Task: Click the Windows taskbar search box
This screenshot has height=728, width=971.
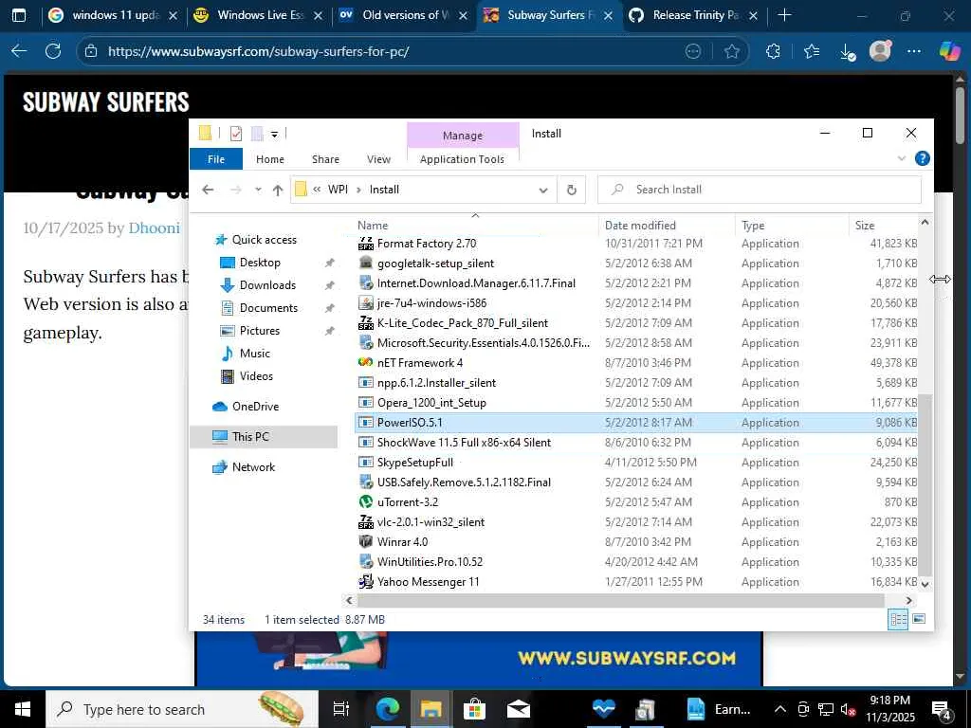Action: 182,709
